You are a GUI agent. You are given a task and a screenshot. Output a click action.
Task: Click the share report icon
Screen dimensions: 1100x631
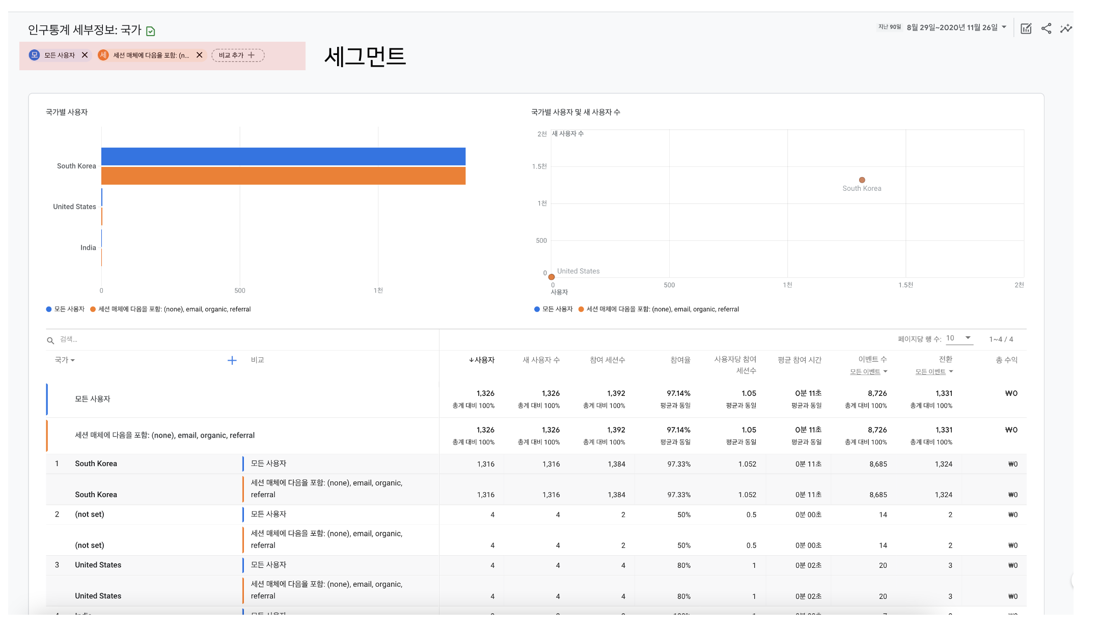click(x=1046, y=28)
